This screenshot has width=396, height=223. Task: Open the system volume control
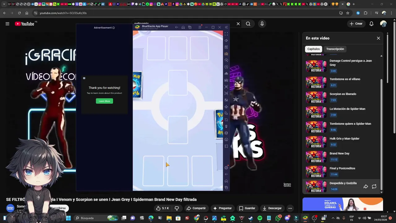point(364,218)
